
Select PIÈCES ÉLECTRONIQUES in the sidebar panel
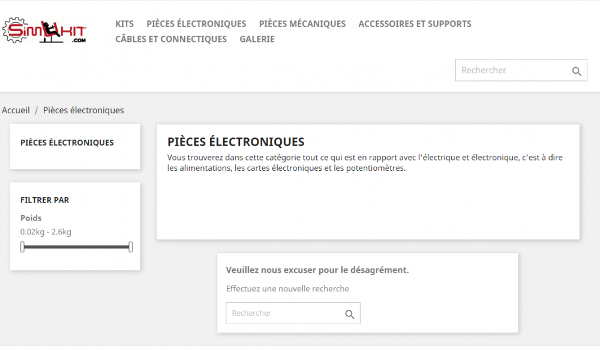[67, 143]
